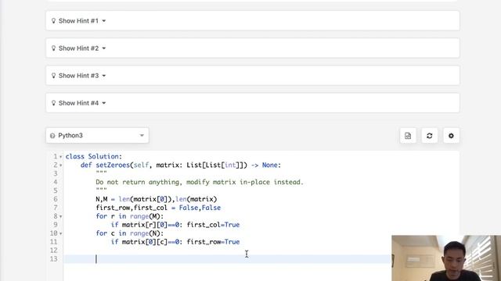501x281 pixels.
Task: Expand Show Hint #4
Action: [x=252, y=103]
